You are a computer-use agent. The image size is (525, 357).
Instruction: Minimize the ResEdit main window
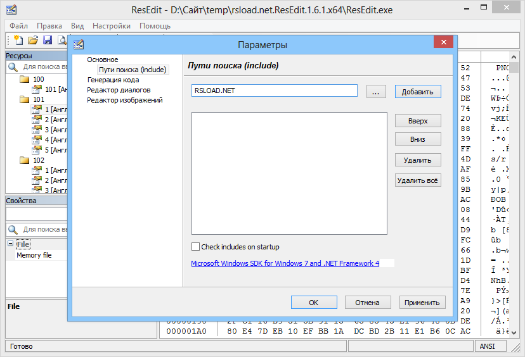click(x=467, y=8)
